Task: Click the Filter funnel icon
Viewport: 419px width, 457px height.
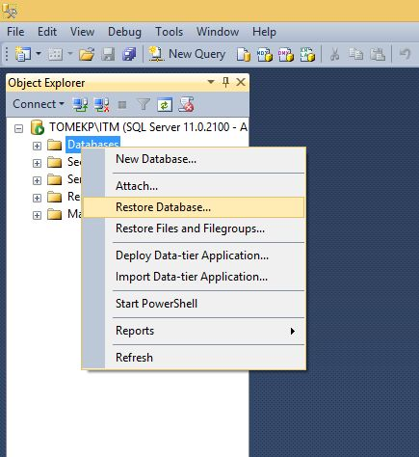Action: [x=144, y=104]
